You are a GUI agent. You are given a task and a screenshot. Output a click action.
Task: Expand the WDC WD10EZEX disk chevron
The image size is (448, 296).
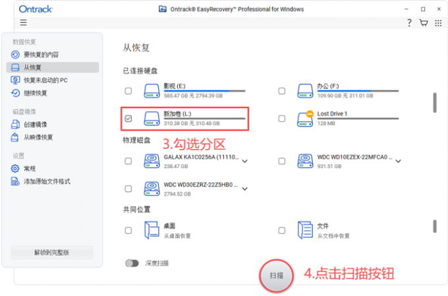(x=398, y=162)
